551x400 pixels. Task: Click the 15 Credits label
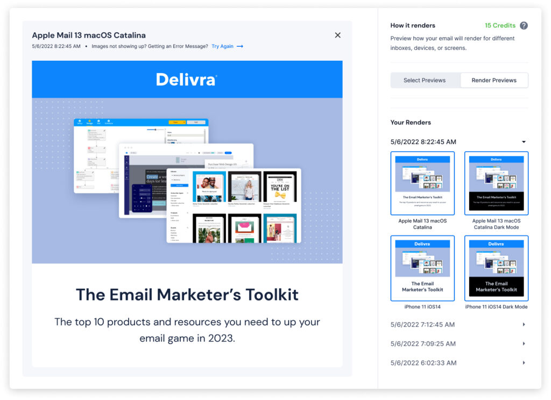500,26
